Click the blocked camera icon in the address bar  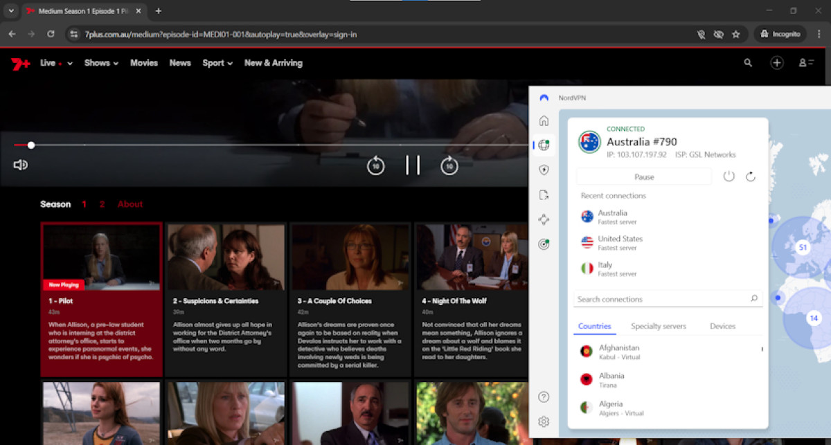click(702, 34)
